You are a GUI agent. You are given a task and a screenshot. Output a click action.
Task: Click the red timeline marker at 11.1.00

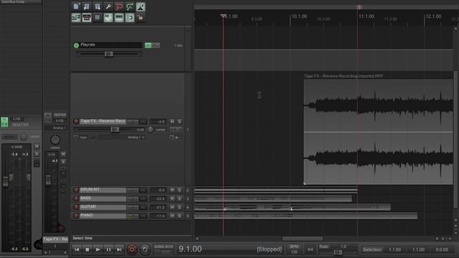(359, 6)
